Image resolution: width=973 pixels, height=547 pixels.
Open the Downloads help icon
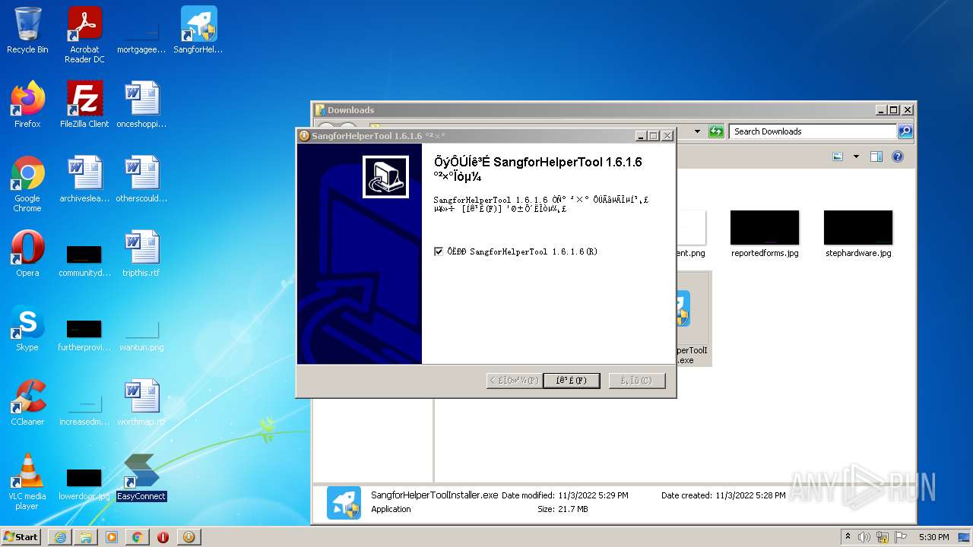898,157
